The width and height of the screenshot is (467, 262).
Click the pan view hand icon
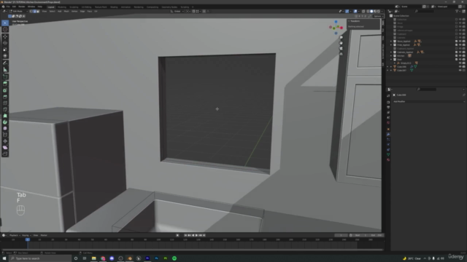pyautogui.click(x=341, y=43)
